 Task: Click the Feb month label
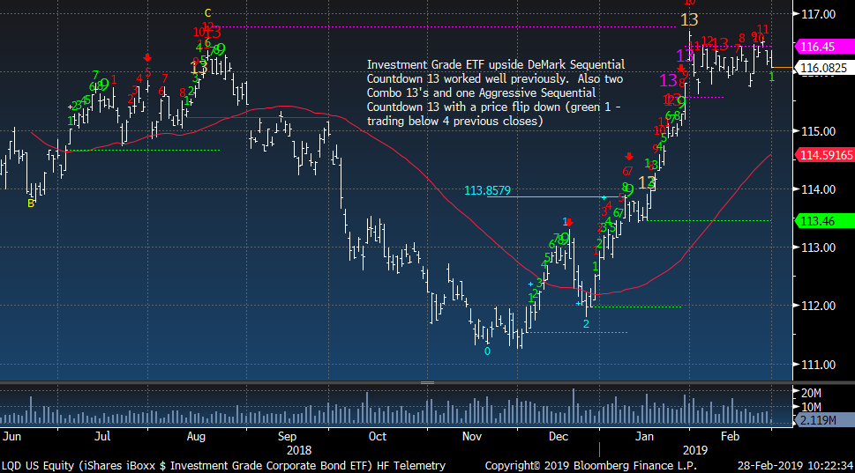coord(730,437)
